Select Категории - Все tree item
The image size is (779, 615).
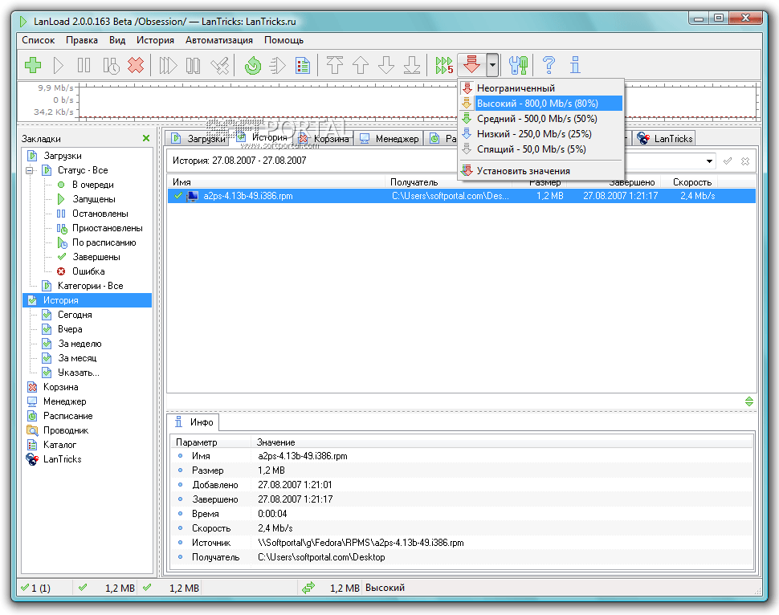point(91,286)
